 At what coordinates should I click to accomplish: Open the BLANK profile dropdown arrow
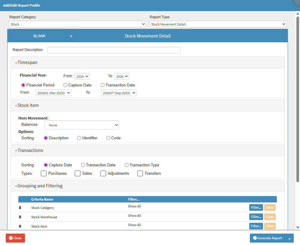[x=71, y=36]
